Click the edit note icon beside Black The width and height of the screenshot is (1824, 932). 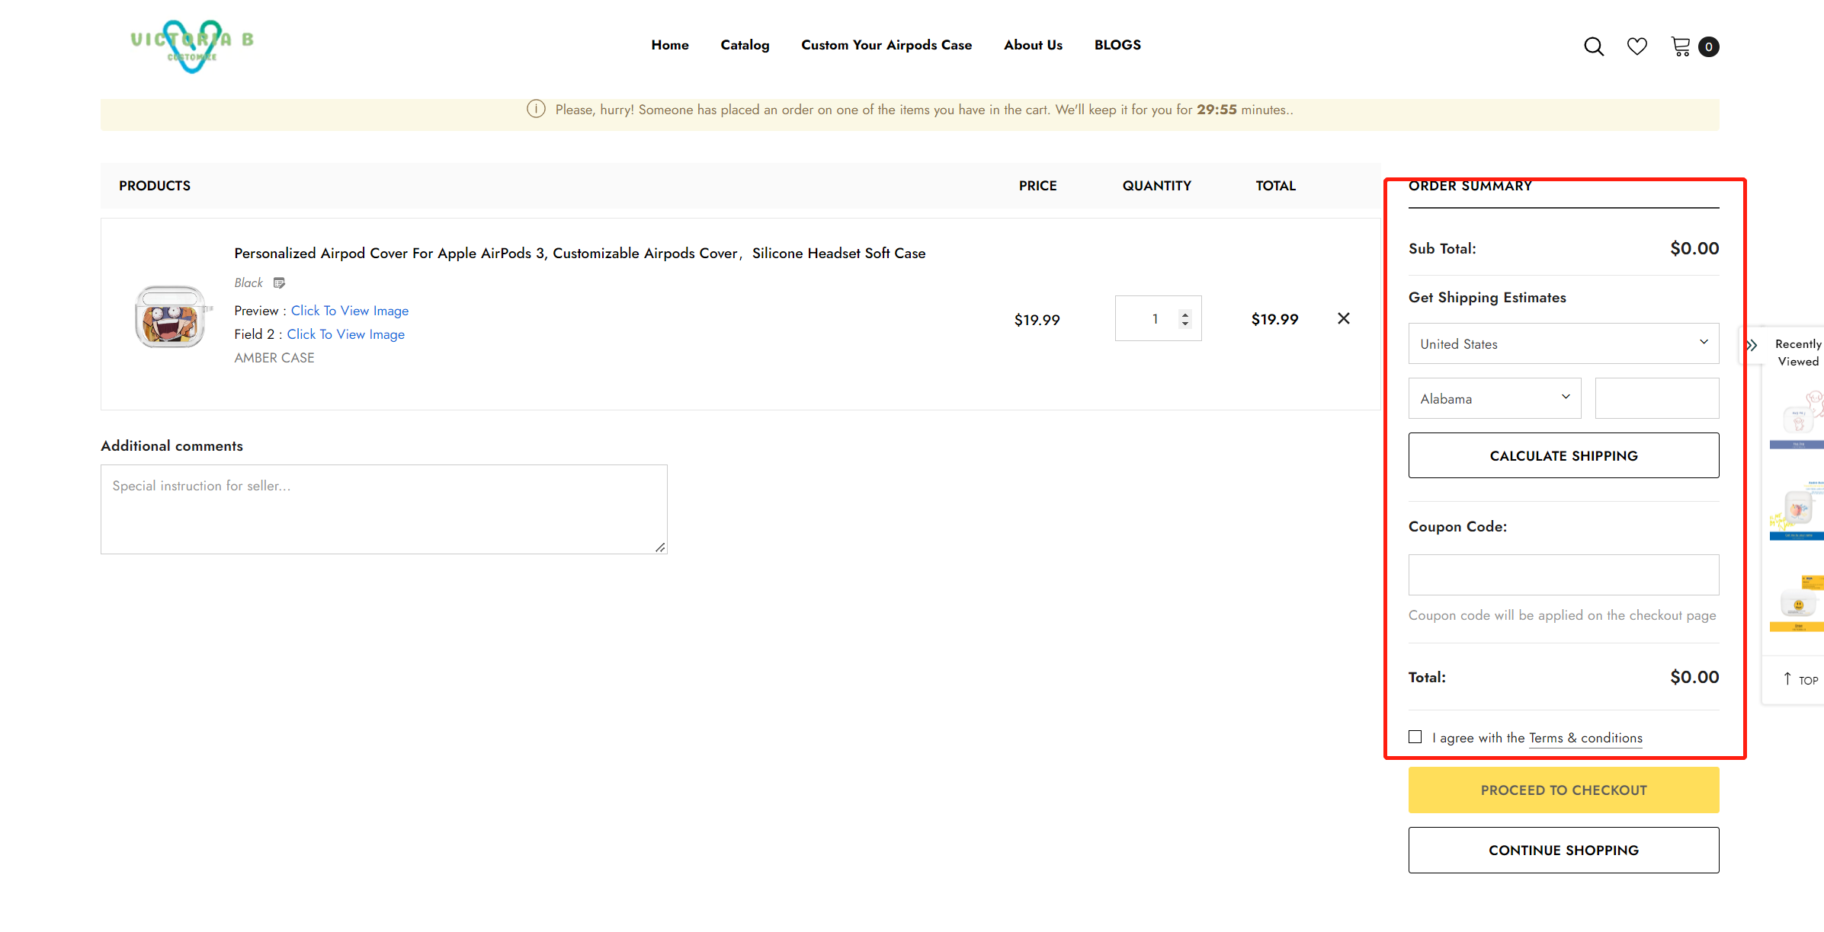[279, 283]
